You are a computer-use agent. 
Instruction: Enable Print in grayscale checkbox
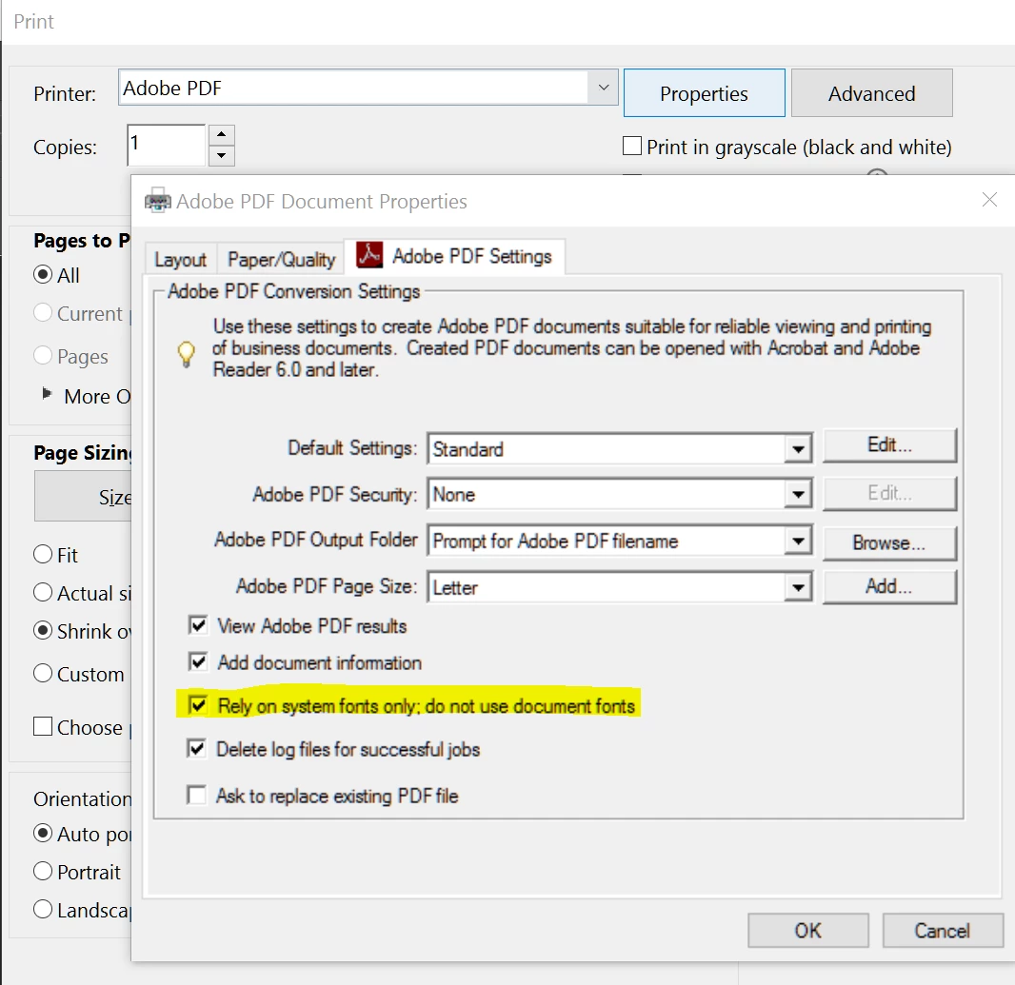tap(632, 146)
